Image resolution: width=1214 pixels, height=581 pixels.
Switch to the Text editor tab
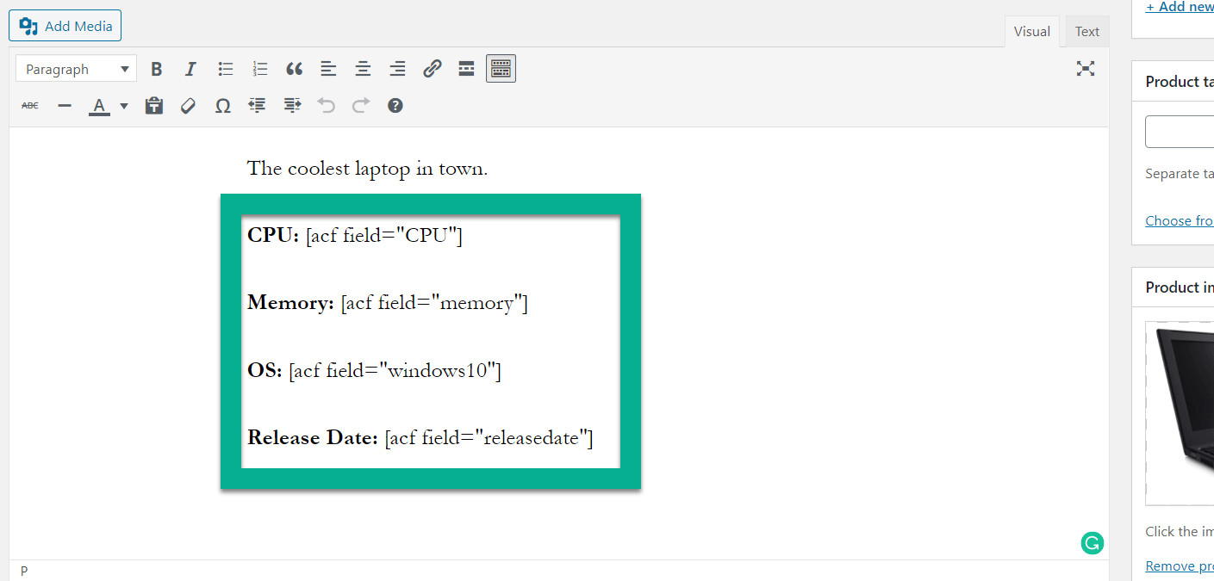point(1086,32)
